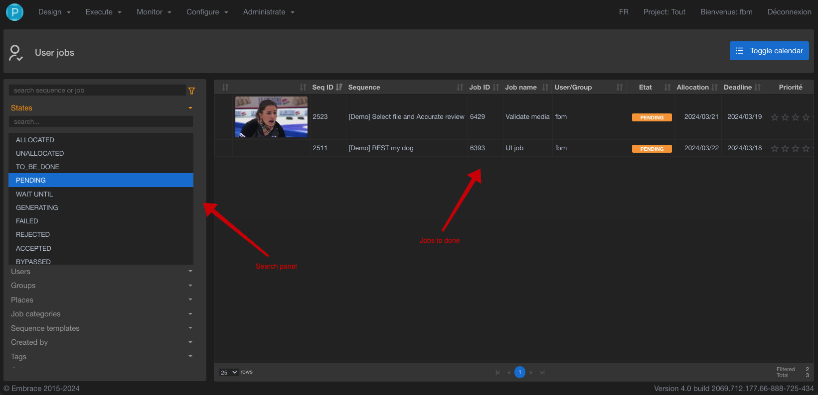Viewport: 818px width, 395px height.
Task: Set first priority star for job 6393
Action: pyautogui.click(x=775, y=149)
